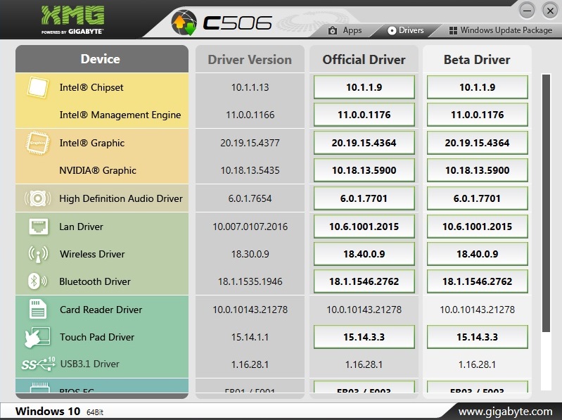Install beta audio driver 6.0.1.7701
Image resolution: width=562 pixels, height=420 pixels.
(477, 198)
